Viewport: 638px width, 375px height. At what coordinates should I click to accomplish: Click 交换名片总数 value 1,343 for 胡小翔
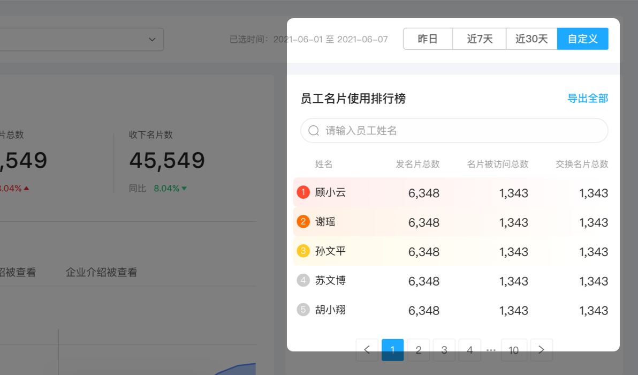(x=594, y=310)
